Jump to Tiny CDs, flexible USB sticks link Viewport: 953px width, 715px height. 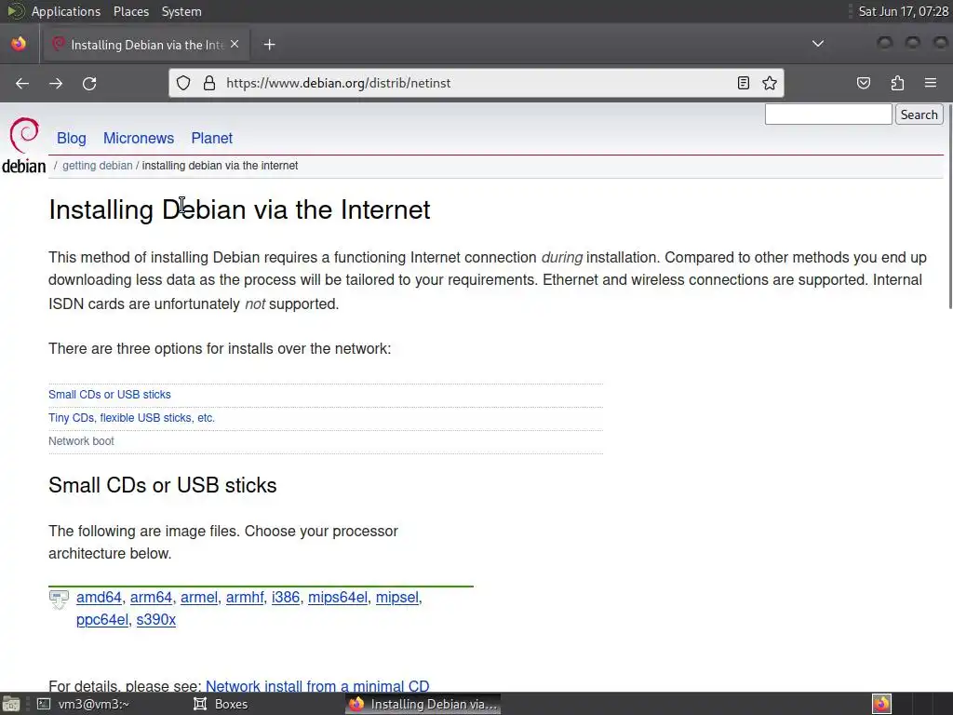click(x=131, y=418)
